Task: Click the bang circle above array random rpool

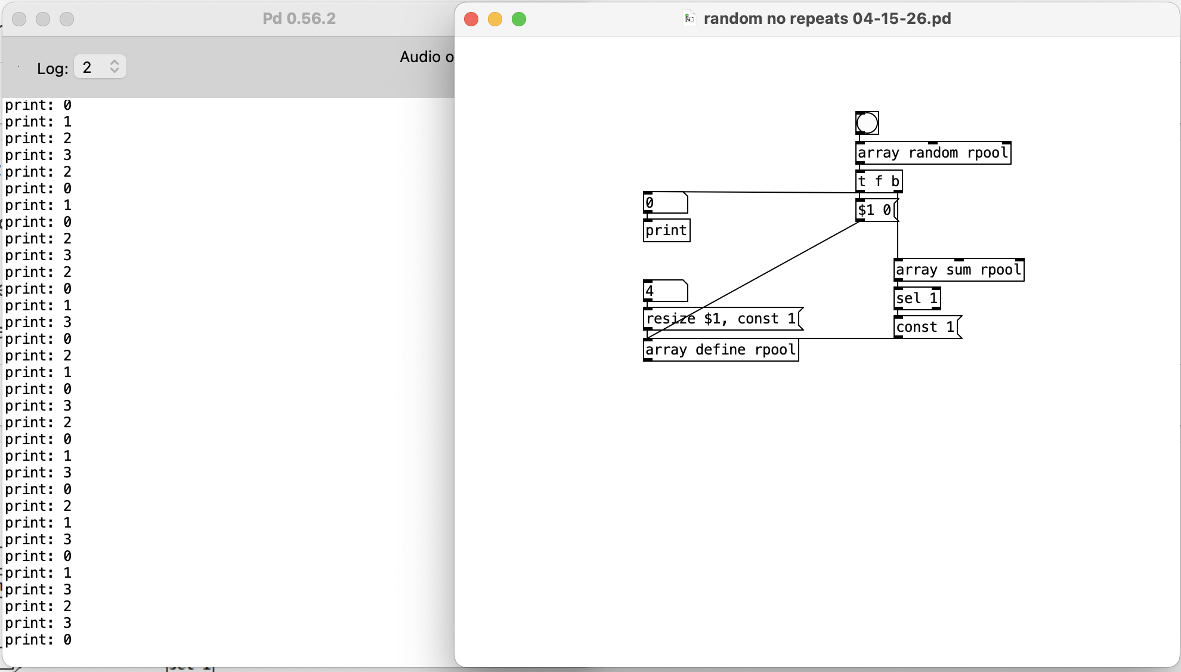Action: (x=867, y=122)
